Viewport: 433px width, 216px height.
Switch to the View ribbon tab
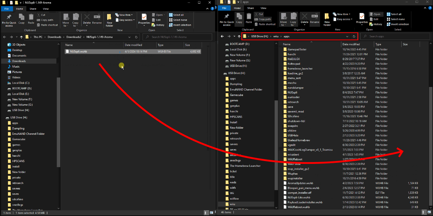pyautogui.click(x=45, y=8)
